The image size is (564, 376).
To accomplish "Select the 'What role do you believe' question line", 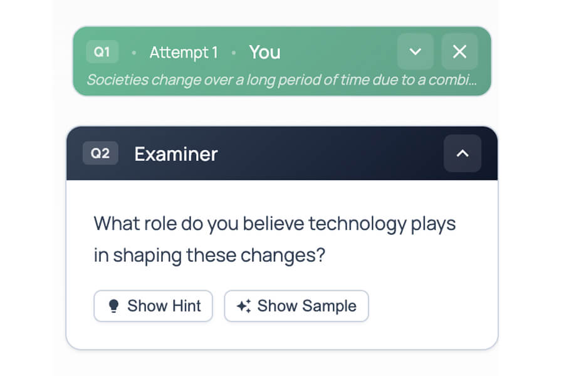I will point(274,224).
